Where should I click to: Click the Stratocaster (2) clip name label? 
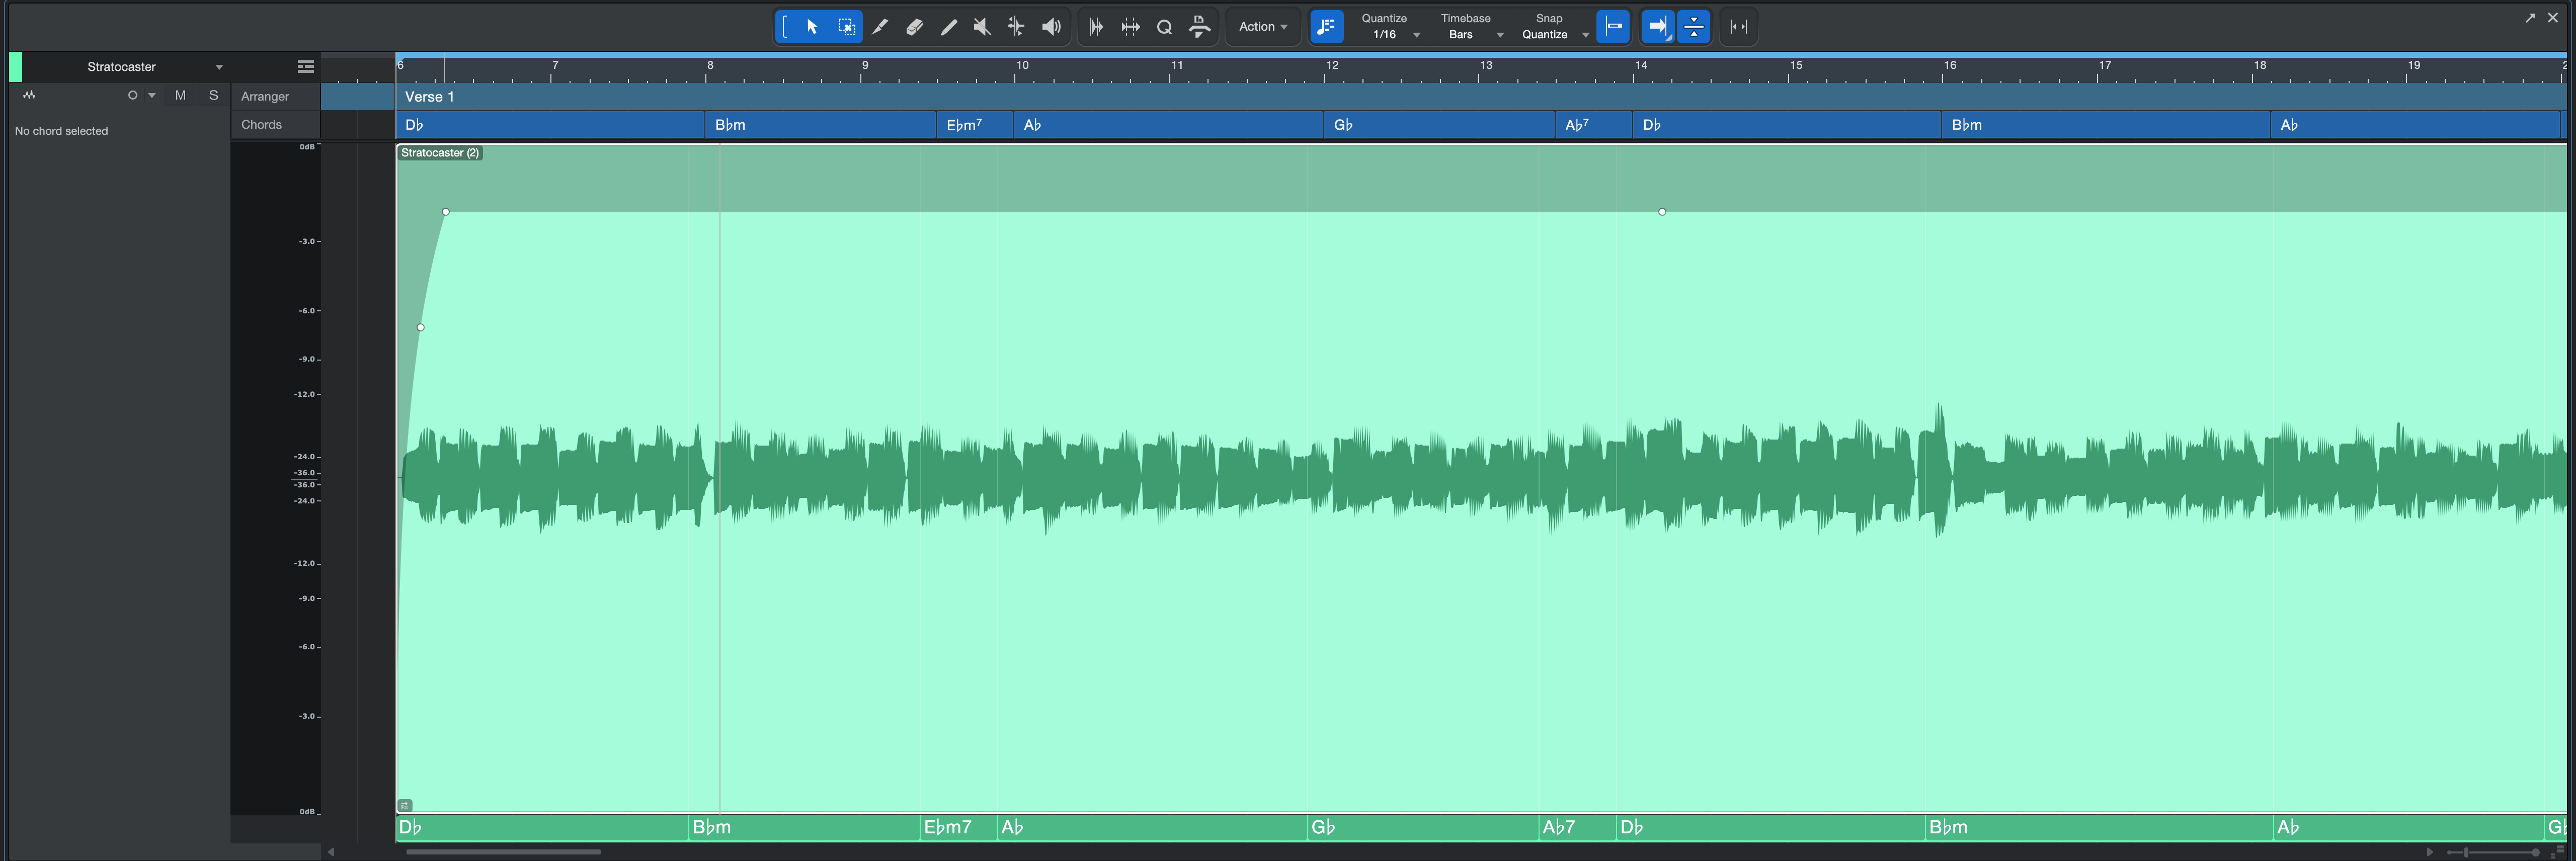pos(440,153)
